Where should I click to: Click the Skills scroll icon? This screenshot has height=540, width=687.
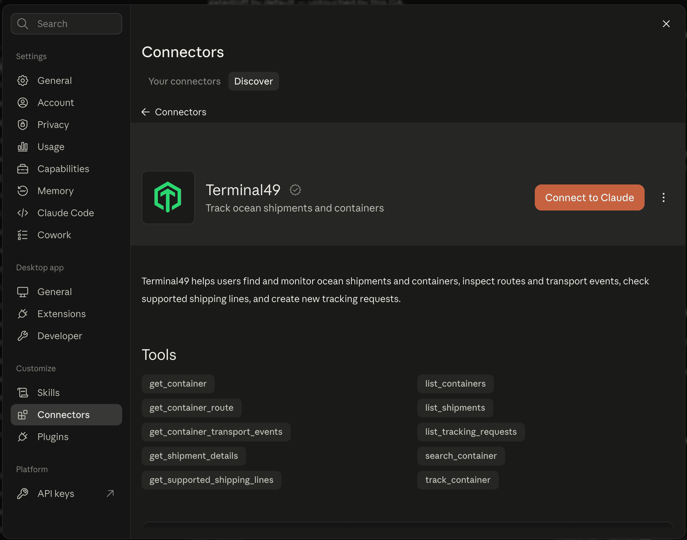[23, 393]
